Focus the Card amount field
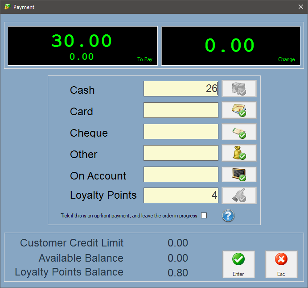The width and height of the screenshot is (308, 288). pos(181,110)
